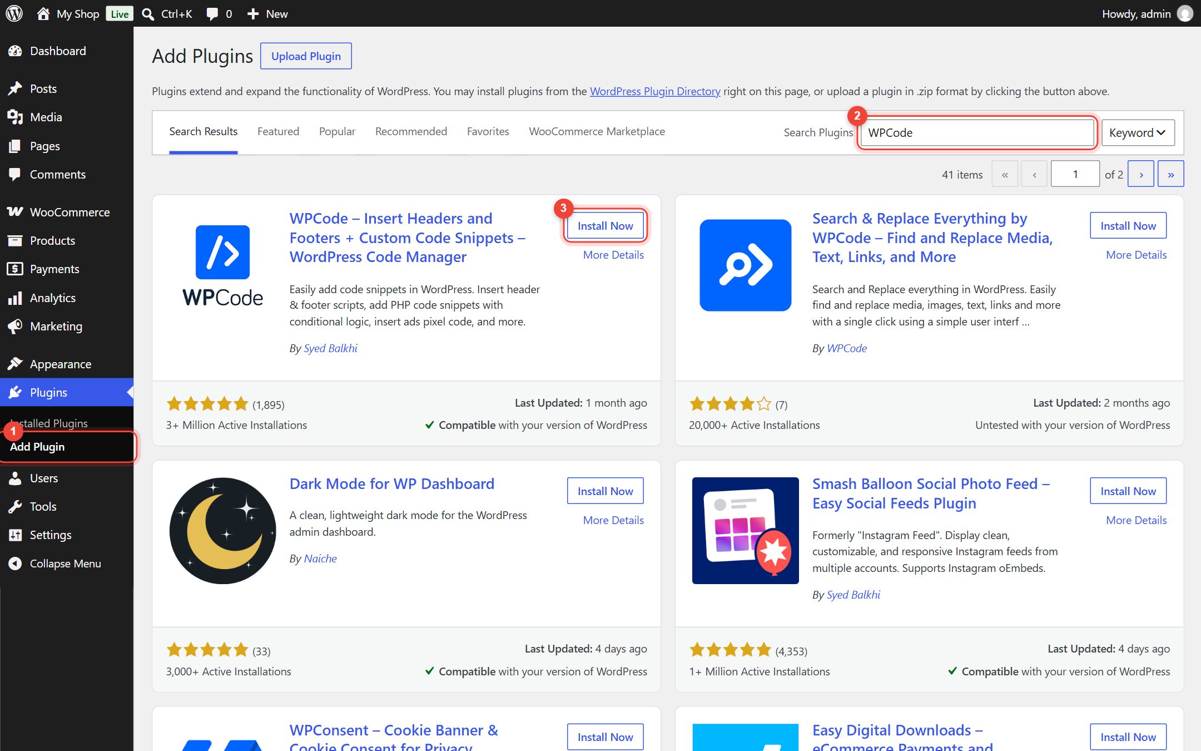Screen dimensions: 1201x751
Task: Open Smash Balloon Social Photo Feed title
Action: [931, 493]
